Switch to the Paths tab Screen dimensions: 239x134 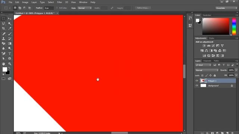216,61
